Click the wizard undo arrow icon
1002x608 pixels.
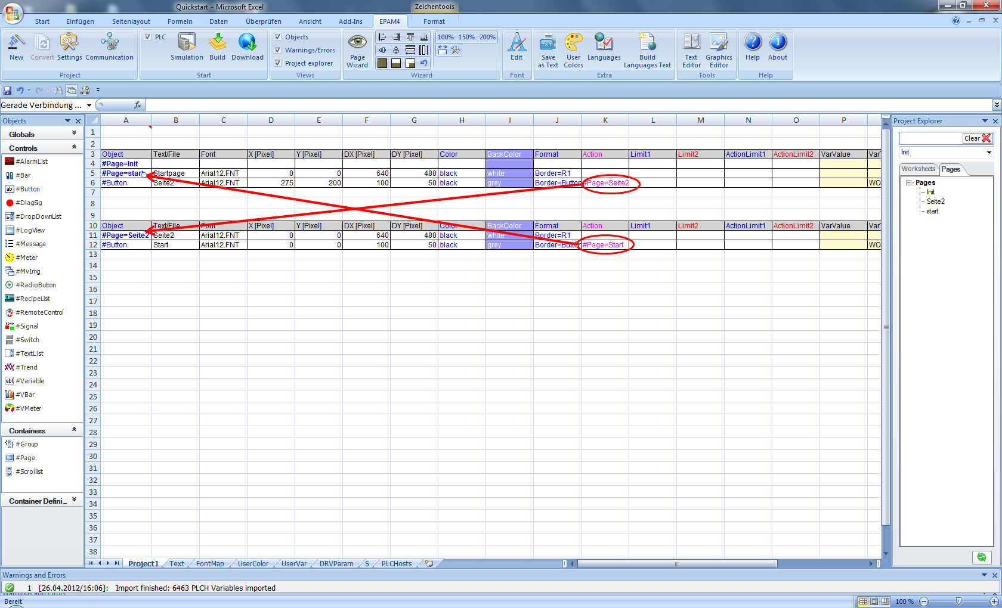point(424,63)
